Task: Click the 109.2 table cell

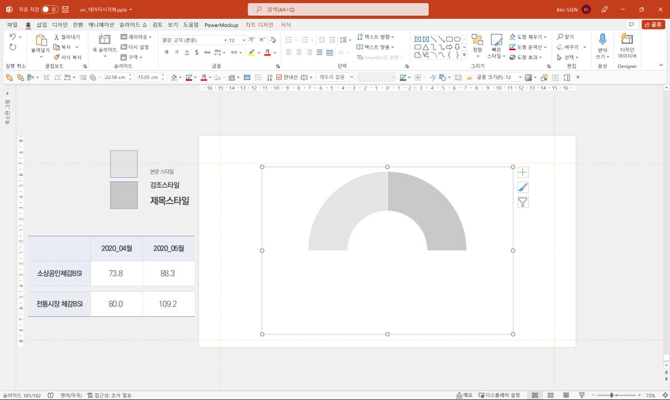Action: (x=168, y=304)
